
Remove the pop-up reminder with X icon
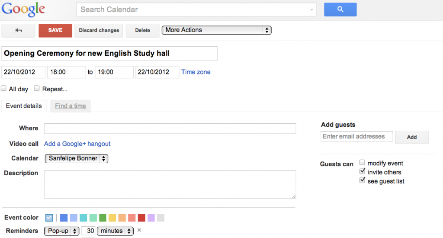[x=139, y=230]
